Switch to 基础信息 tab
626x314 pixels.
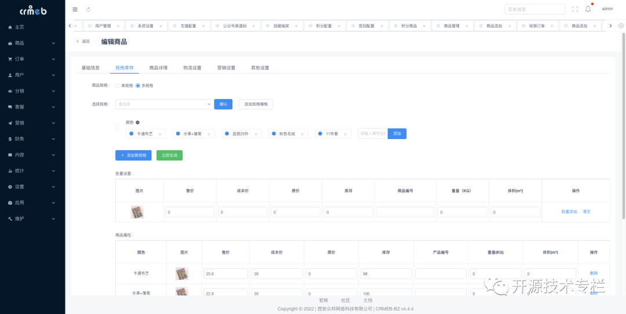(x=90, y=68)
